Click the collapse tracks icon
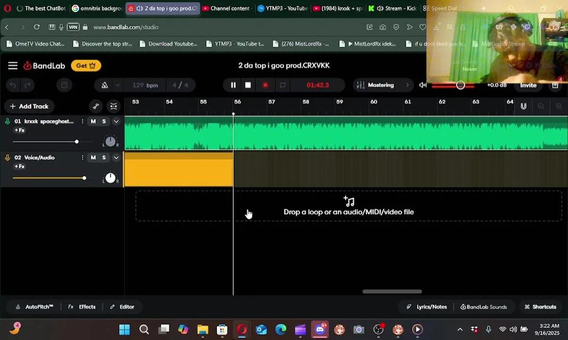 tap(114, 106)
